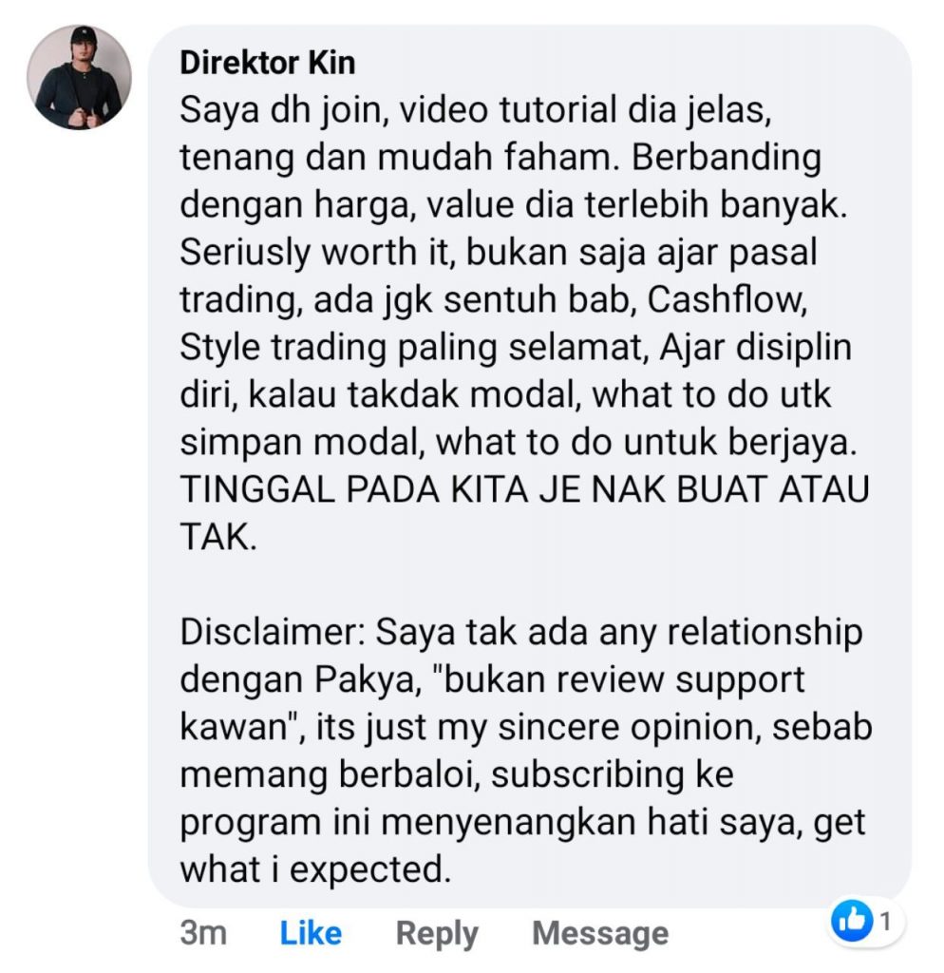This screenshot has height=973, width=944.
Task: Click the 3m comment timestamp
Action: coord(203,933)
